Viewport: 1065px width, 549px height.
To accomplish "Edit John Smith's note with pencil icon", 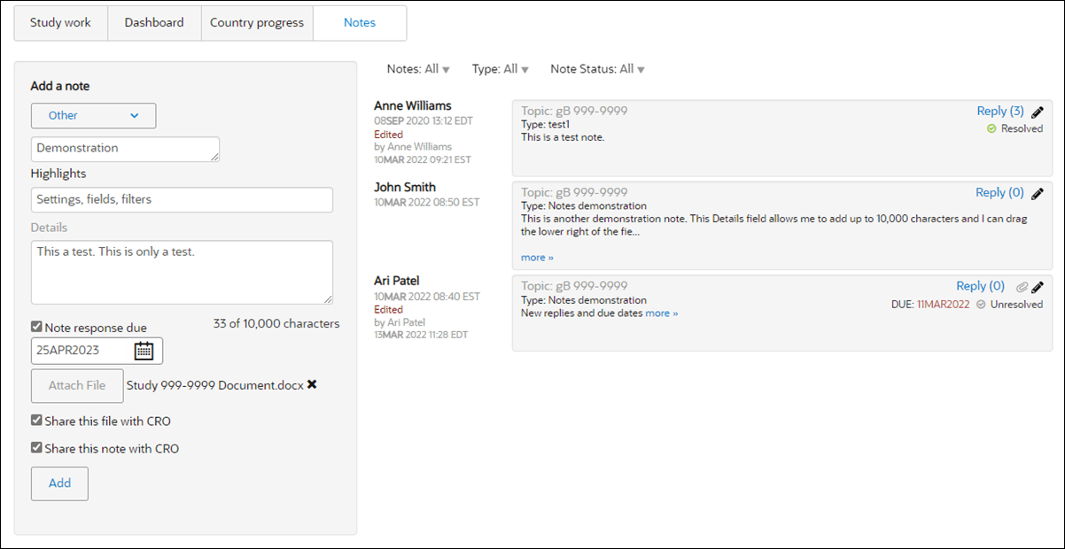I will 1038,193.
